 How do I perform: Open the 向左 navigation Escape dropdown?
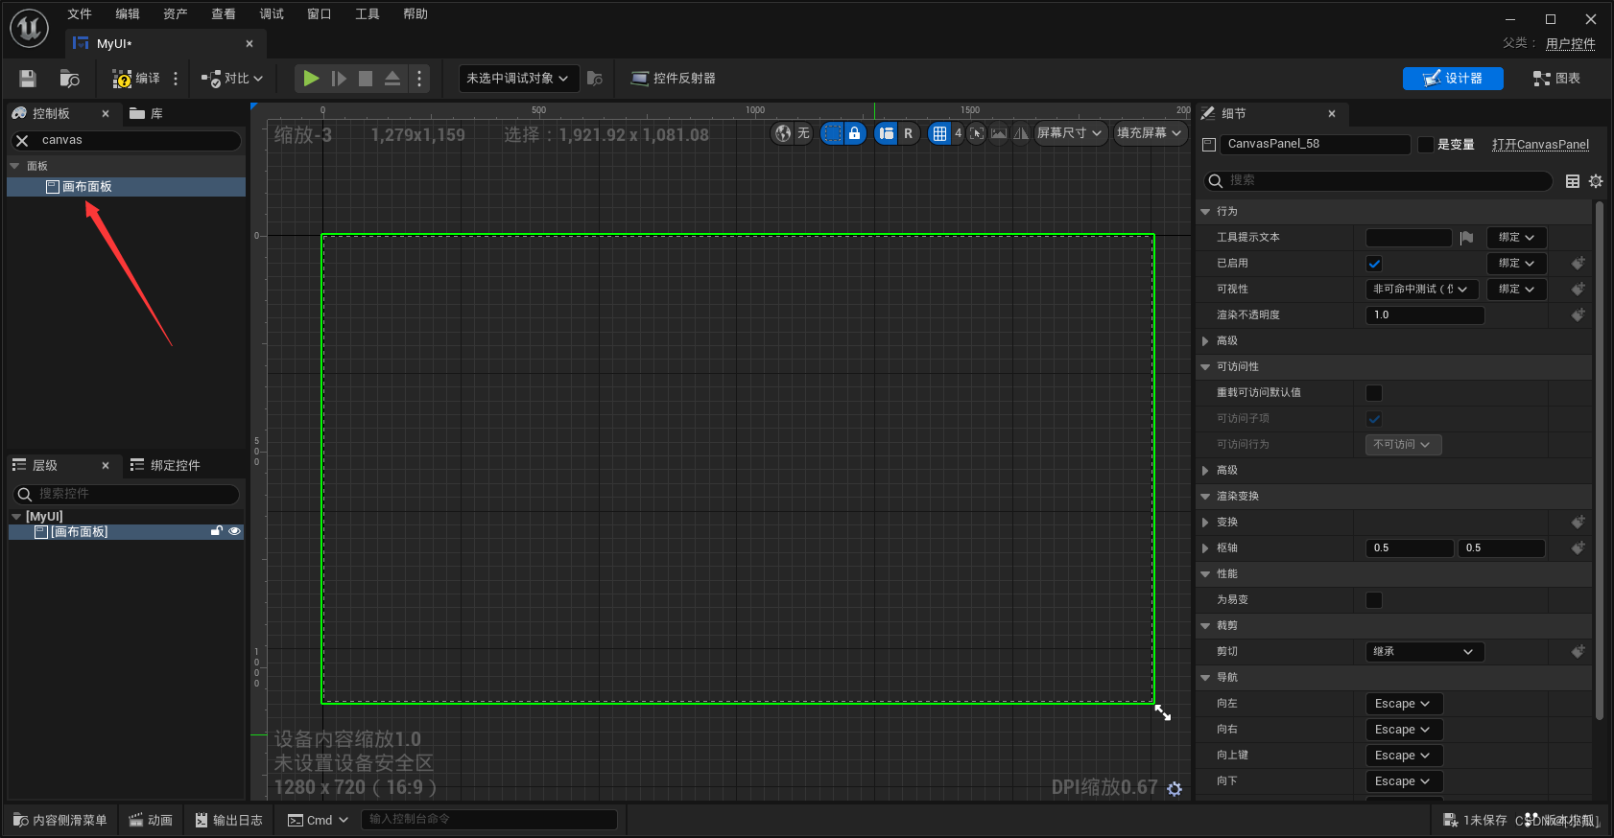1404,704
